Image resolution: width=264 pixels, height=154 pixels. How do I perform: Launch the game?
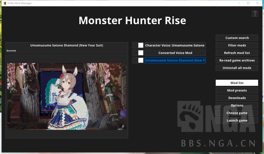(x=236, y=120)
